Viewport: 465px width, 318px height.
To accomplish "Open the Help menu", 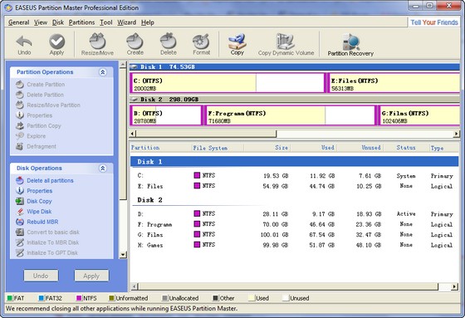I will click(x=148, y=22).
